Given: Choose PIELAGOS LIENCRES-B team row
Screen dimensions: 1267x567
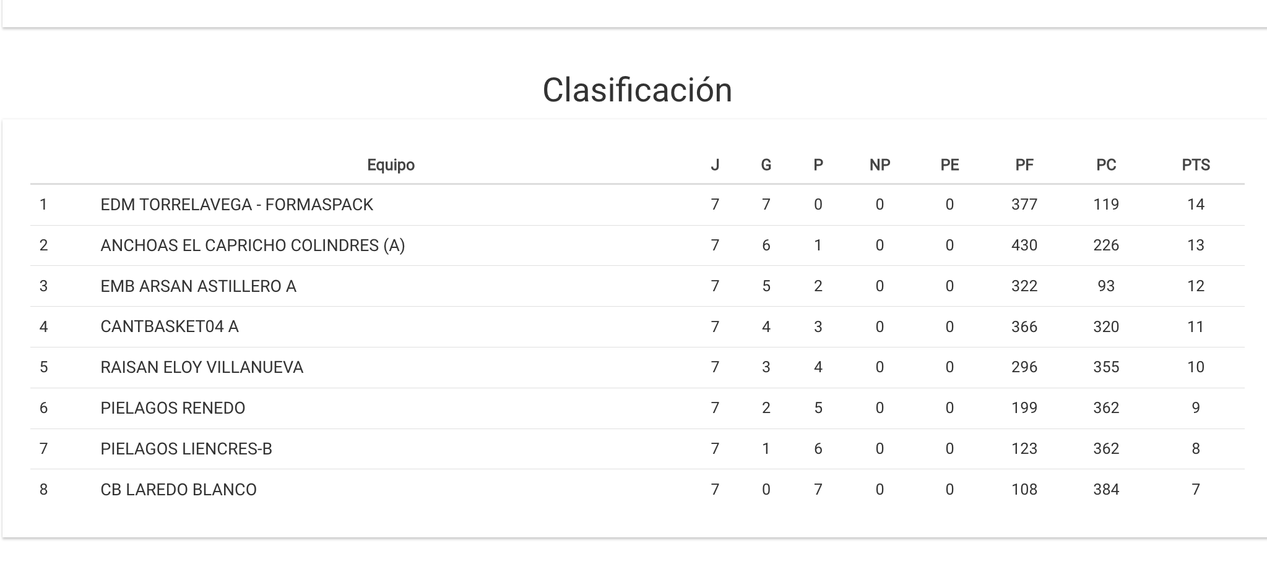Looking at the screenshot, I should pyautogui.click(x=186, y=449).
